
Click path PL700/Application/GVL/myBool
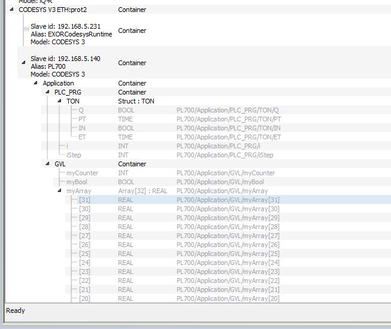point(220,182)
